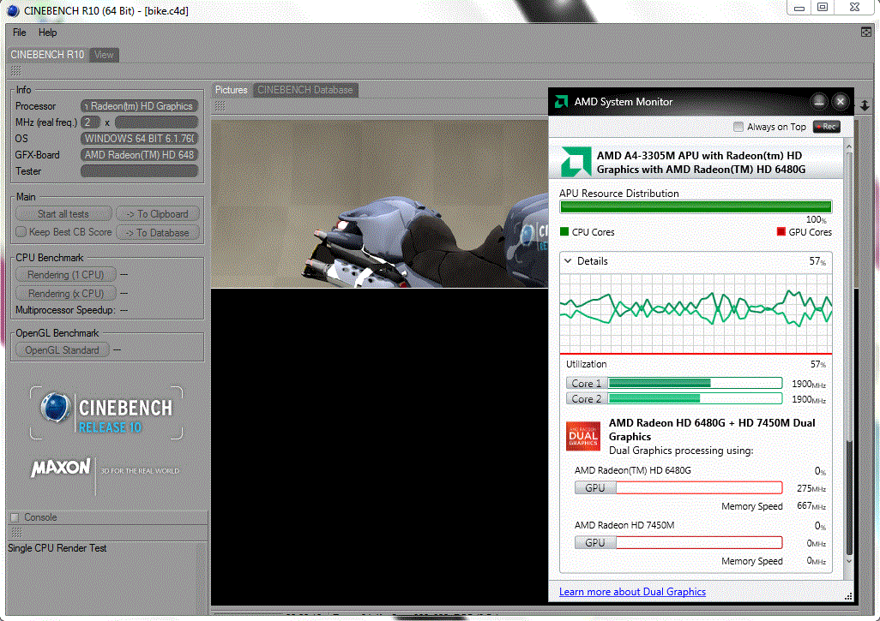
Task: Click the grip handle under CINEBENCH R10 tab
Action: pos(15,71)
